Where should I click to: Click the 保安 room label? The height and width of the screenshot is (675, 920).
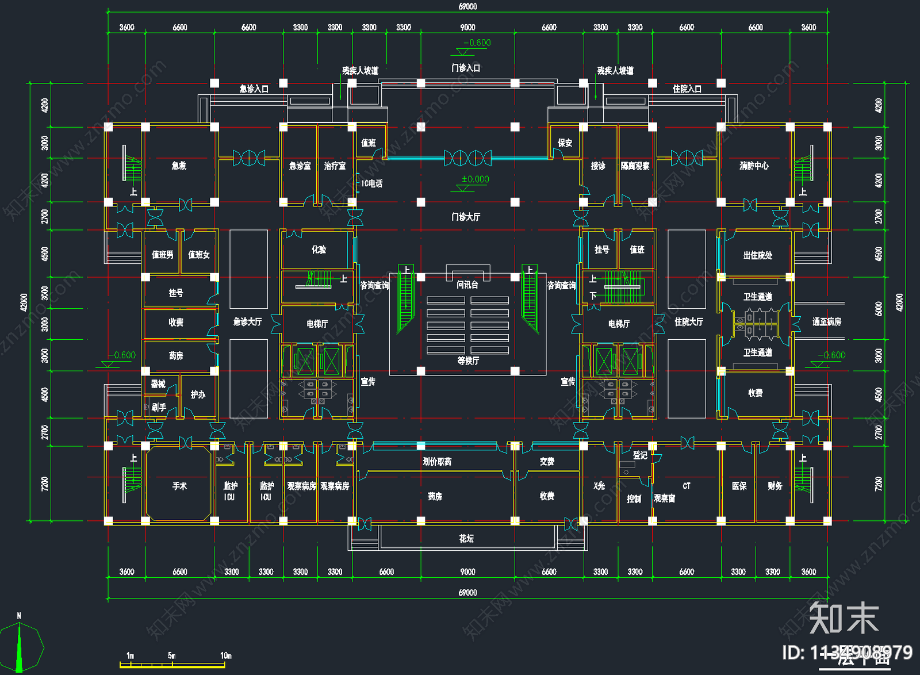(565, 143)
